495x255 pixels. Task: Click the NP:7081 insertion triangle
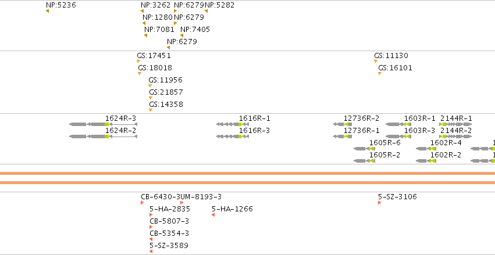[x=145, y=35]
